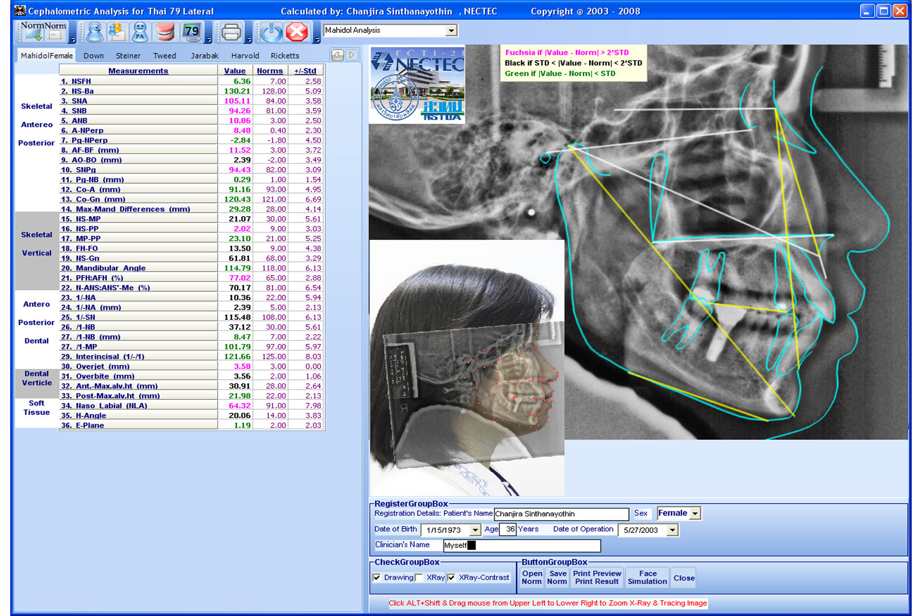Select the '15. NS-MP' measurement row
This screenshot has width=924, height=616.
click(x=191, y=219)
